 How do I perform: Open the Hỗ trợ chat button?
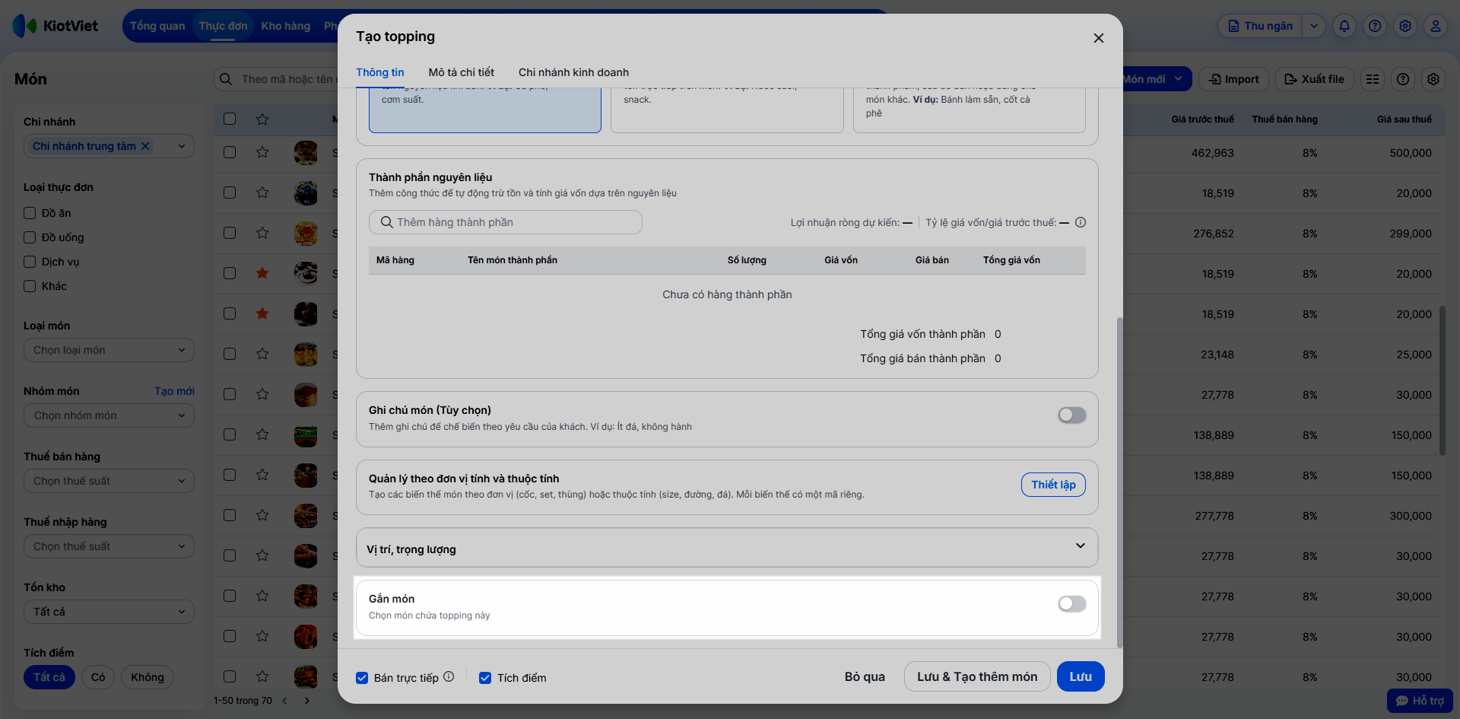tap(1420, 701)
